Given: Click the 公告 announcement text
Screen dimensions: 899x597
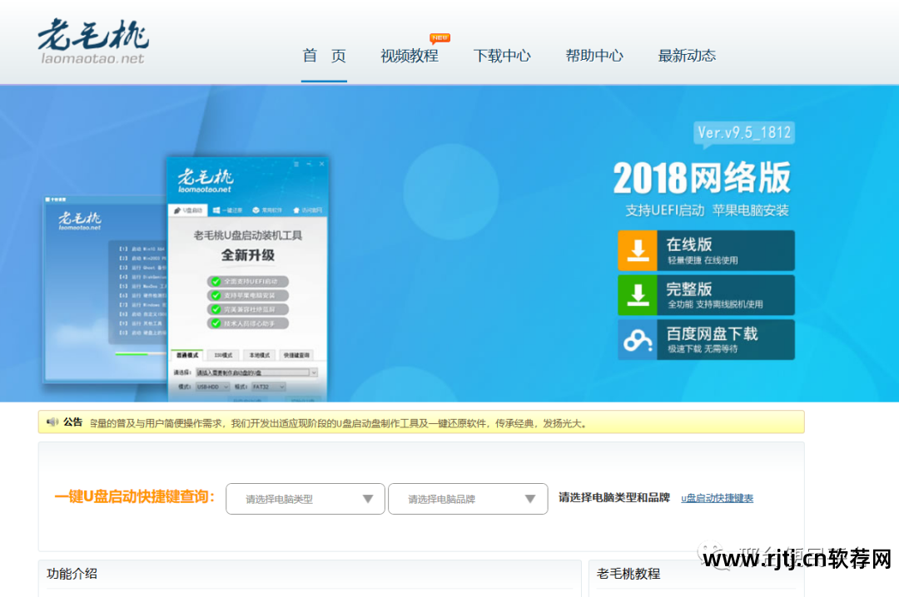Looking at the screenshot, I should click(x=337, y=423).
